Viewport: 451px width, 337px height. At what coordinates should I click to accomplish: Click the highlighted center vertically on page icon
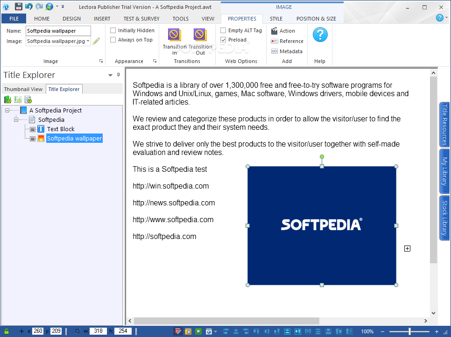(x=298, y=331)
